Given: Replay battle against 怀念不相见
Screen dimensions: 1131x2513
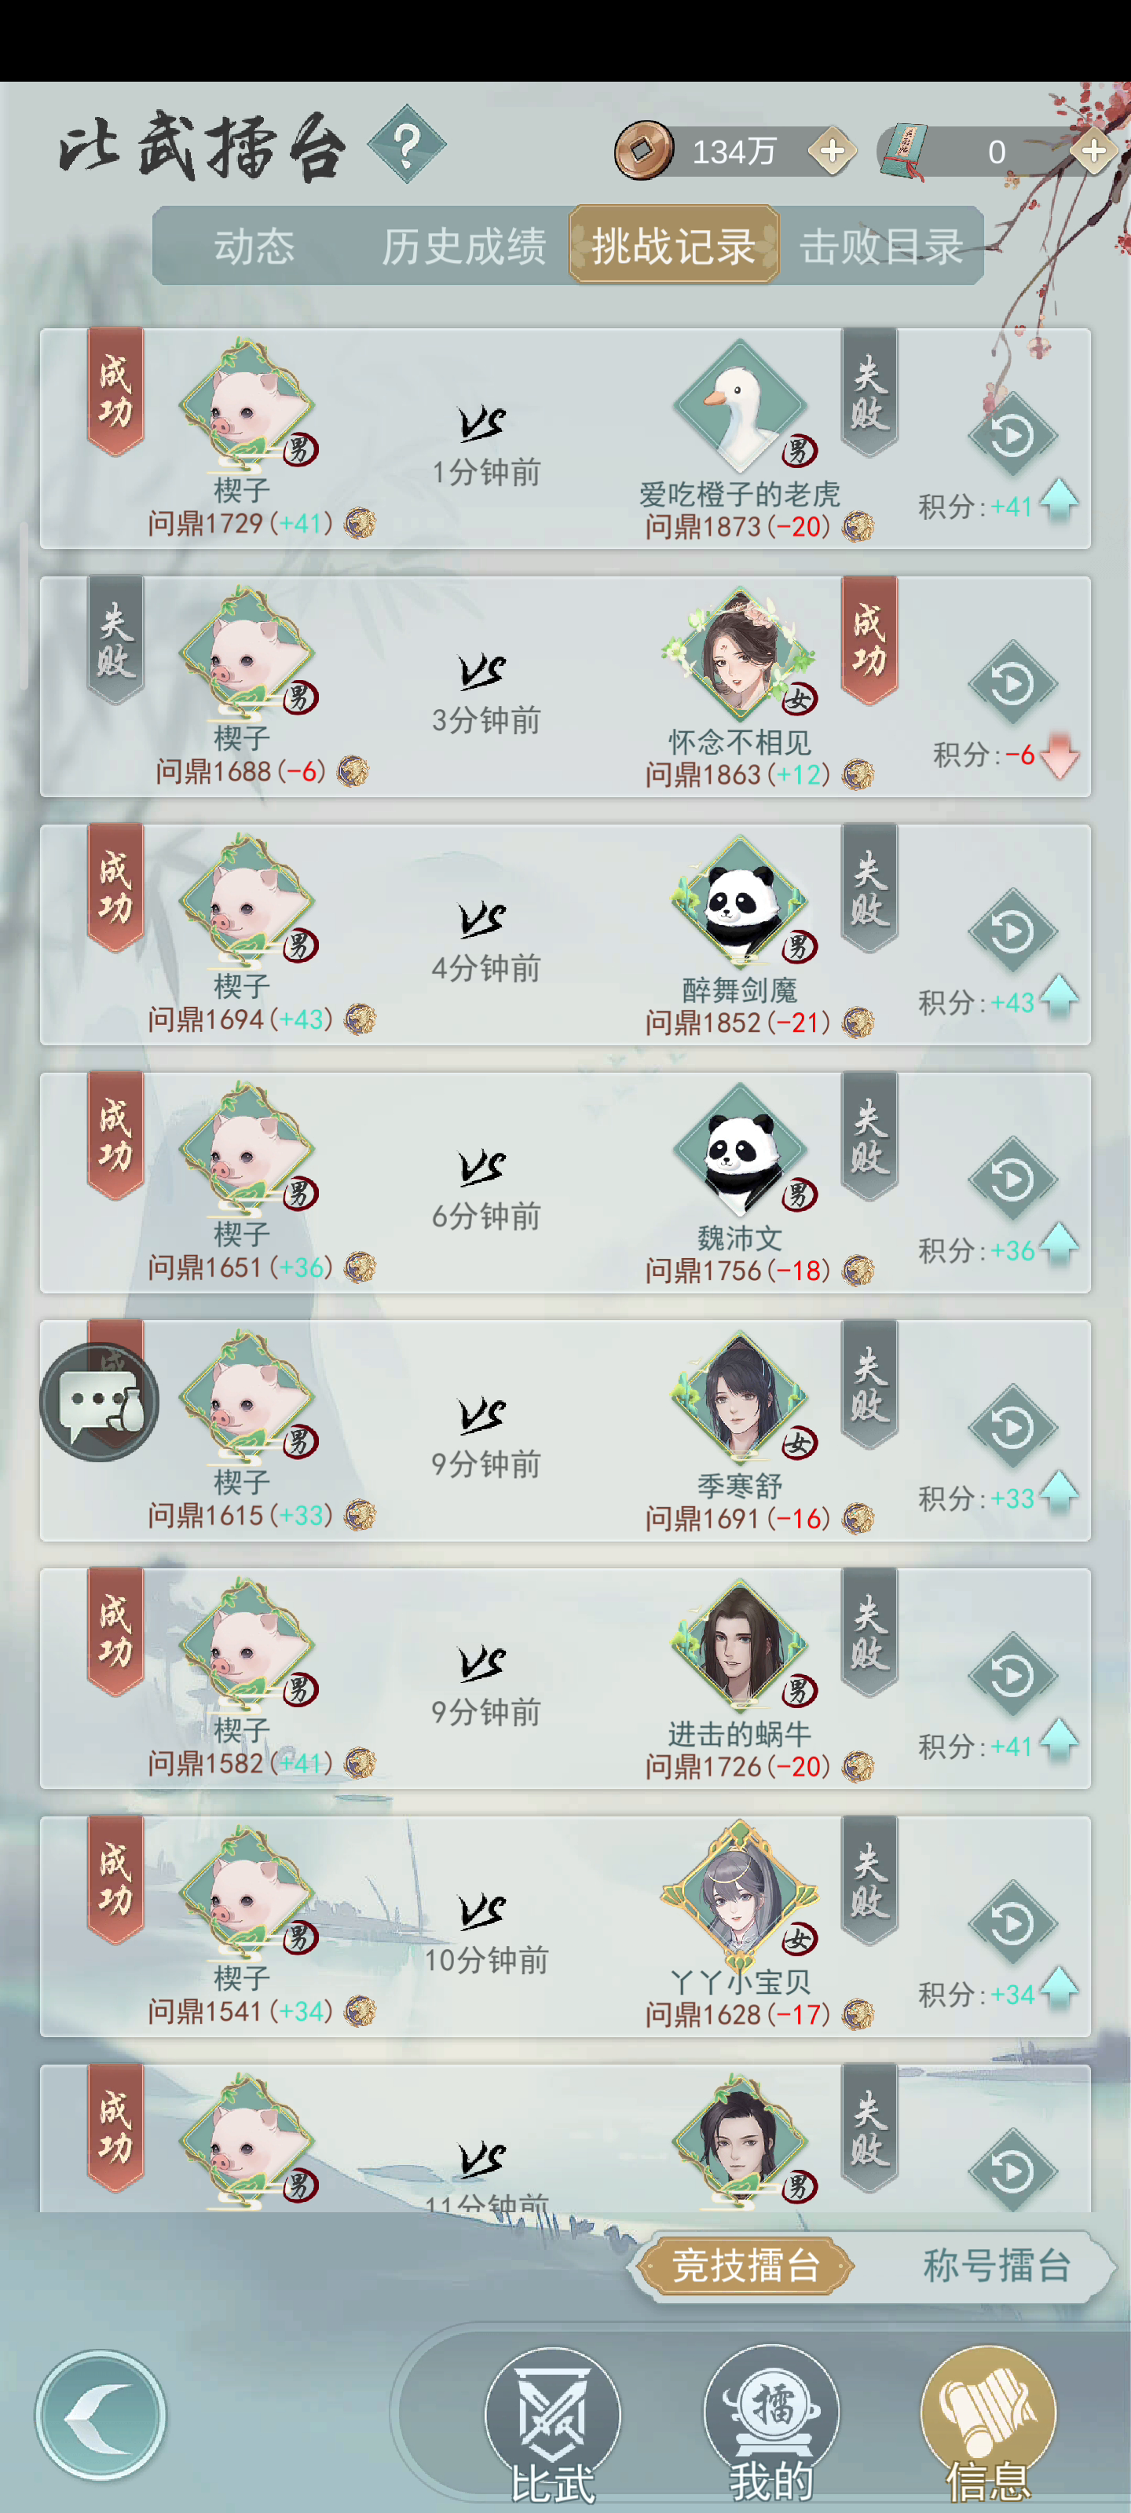Looking at the screenshot, I should point(1012,683).
